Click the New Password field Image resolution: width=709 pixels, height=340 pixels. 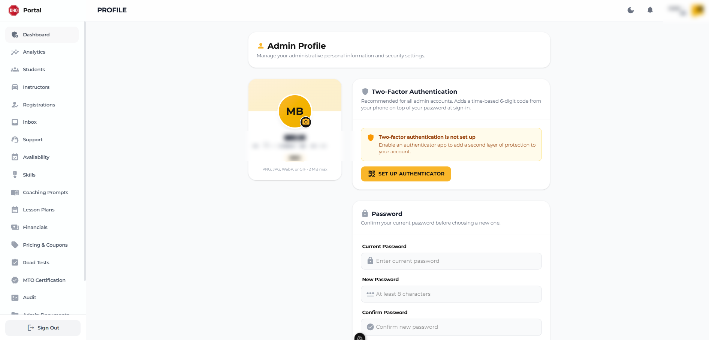pyautogui.click(x=451, y=294)
